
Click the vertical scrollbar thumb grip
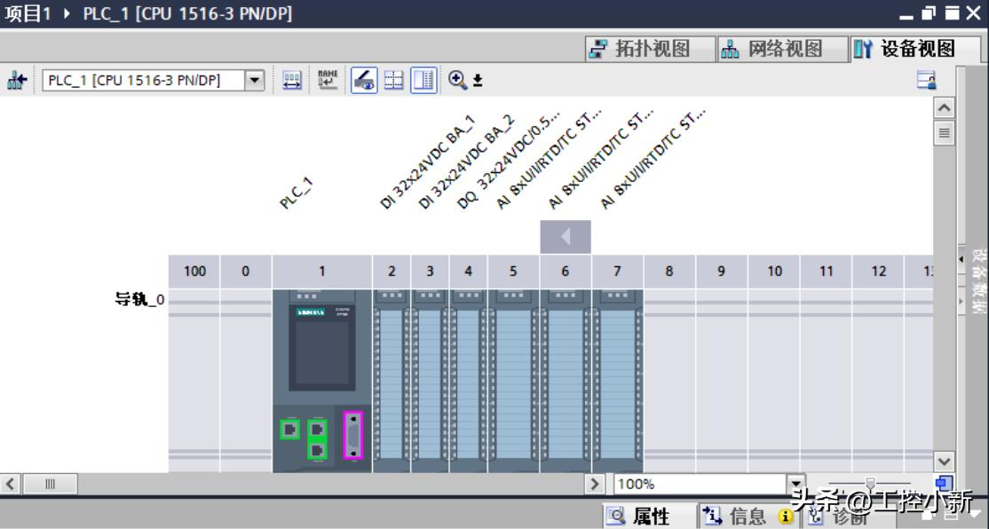(944, 133)
